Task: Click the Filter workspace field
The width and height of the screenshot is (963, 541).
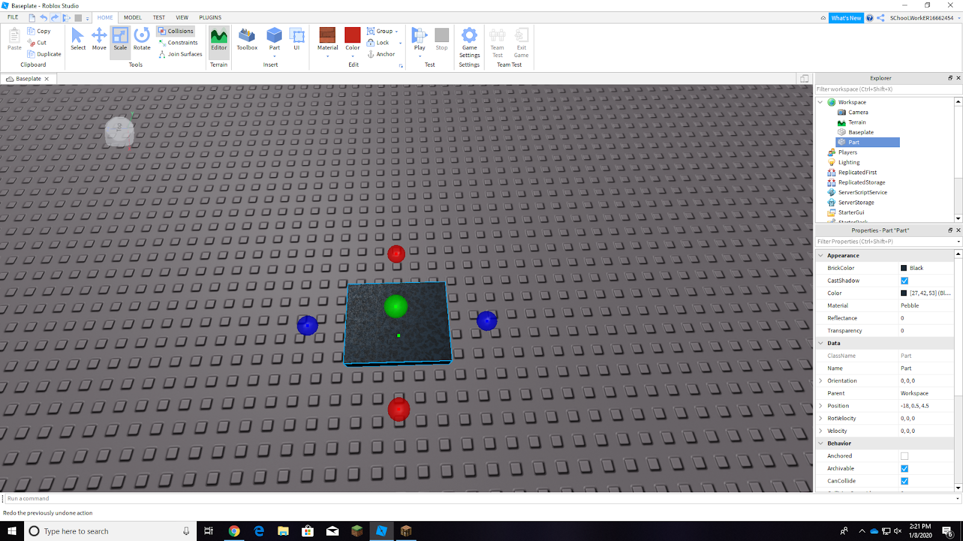Action: (888, 90)
